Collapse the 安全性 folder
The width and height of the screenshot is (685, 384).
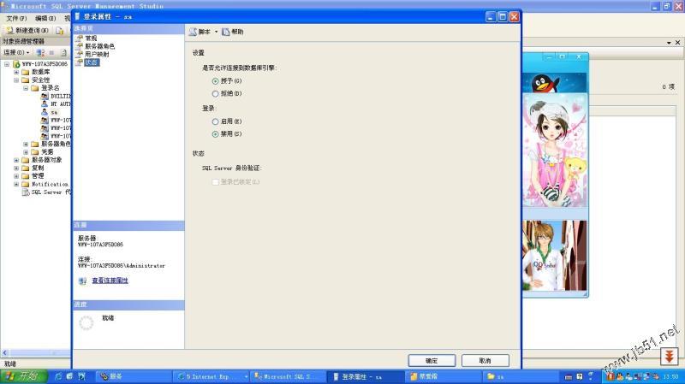pos(16,80)
